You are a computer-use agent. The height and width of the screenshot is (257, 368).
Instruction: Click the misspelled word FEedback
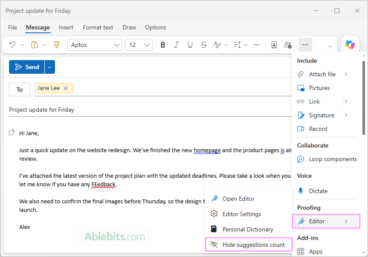[104, 185]
